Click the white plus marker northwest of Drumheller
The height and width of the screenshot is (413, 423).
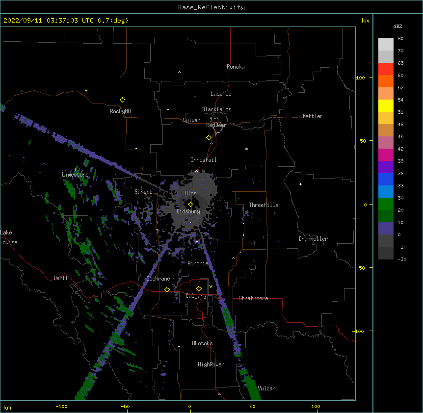300,184
